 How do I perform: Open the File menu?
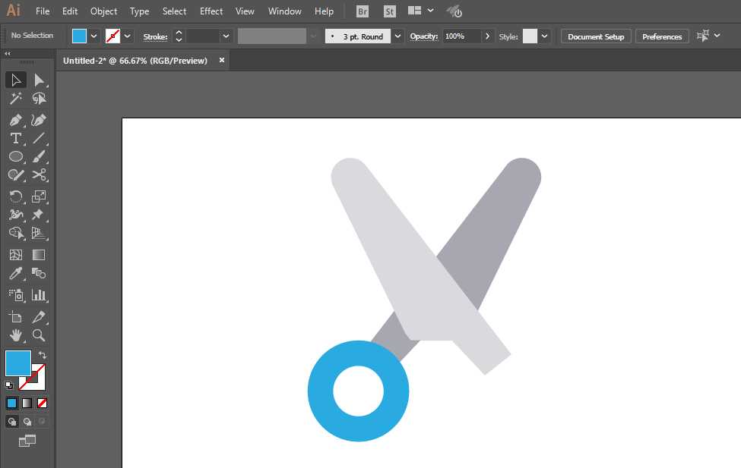coord(43,11)
